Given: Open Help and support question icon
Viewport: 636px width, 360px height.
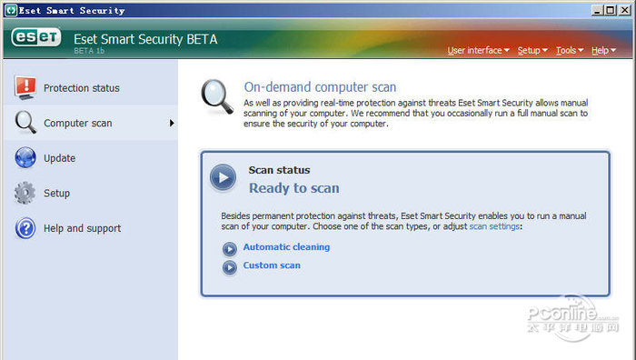Looking at the screenshot, I should [25, 228].
